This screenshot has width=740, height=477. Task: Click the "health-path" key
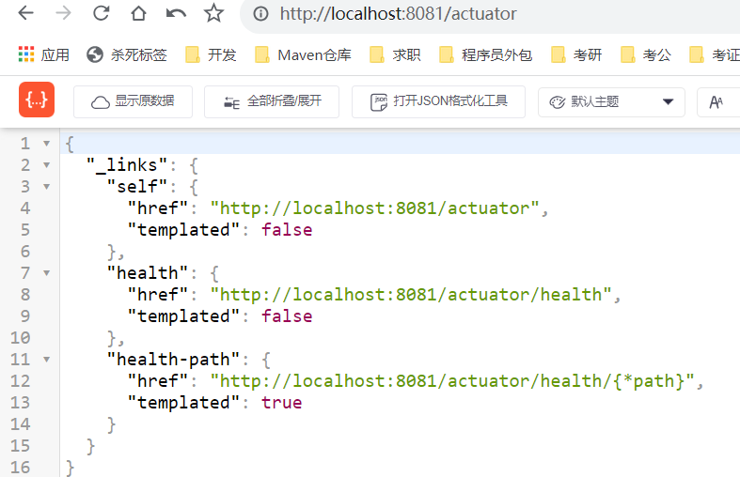(174, 360)
